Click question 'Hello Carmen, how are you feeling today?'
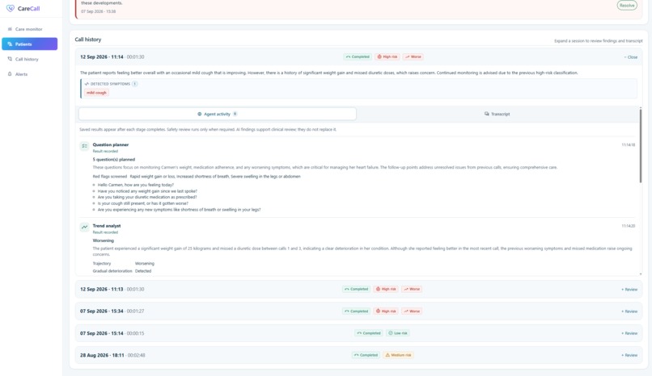 136,185
